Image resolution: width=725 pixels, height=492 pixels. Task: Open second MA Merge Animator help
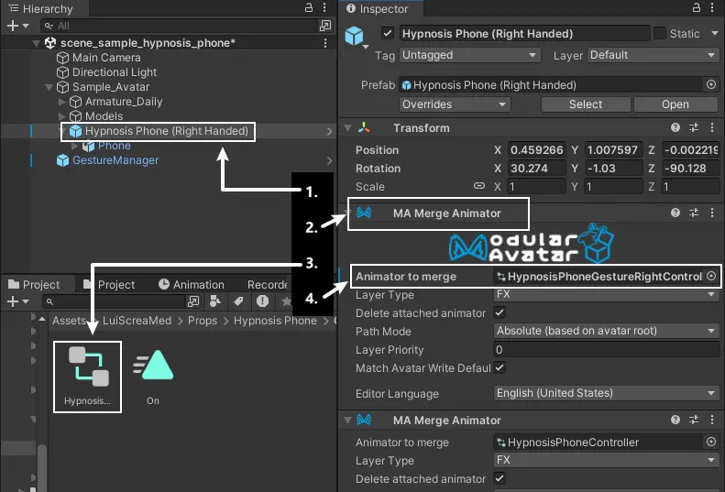[676, 420]
